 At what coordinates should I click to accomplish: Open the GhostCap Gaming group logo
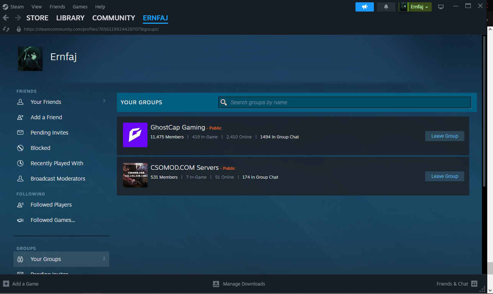coord(135,135)
